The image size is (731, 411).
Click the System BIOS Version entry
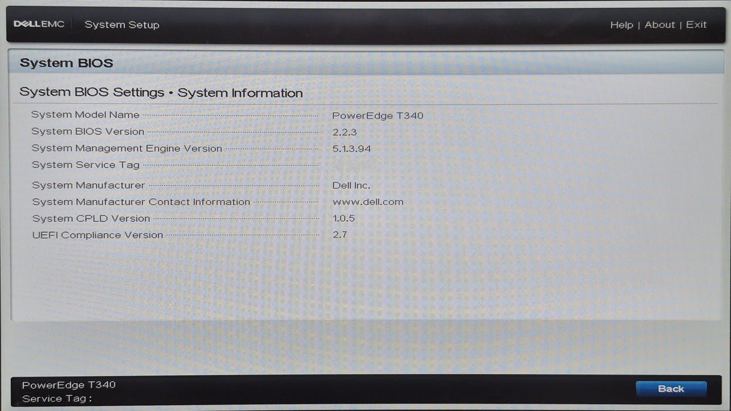88,131
